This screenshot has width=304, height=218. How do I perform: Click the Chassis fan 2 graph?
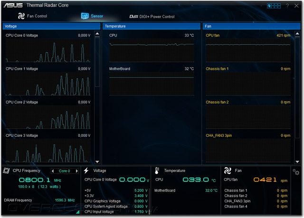(x=248, y=117)
